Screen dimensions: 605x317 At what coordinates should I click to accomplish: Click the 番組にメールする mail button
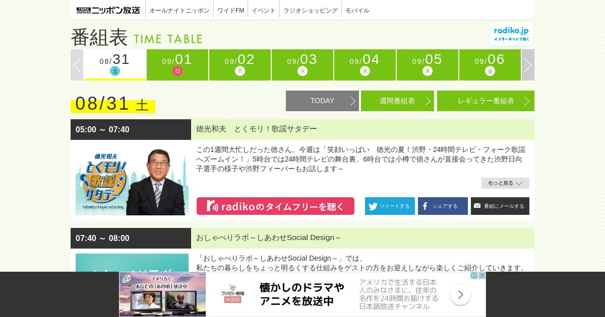tap(500, 206)
